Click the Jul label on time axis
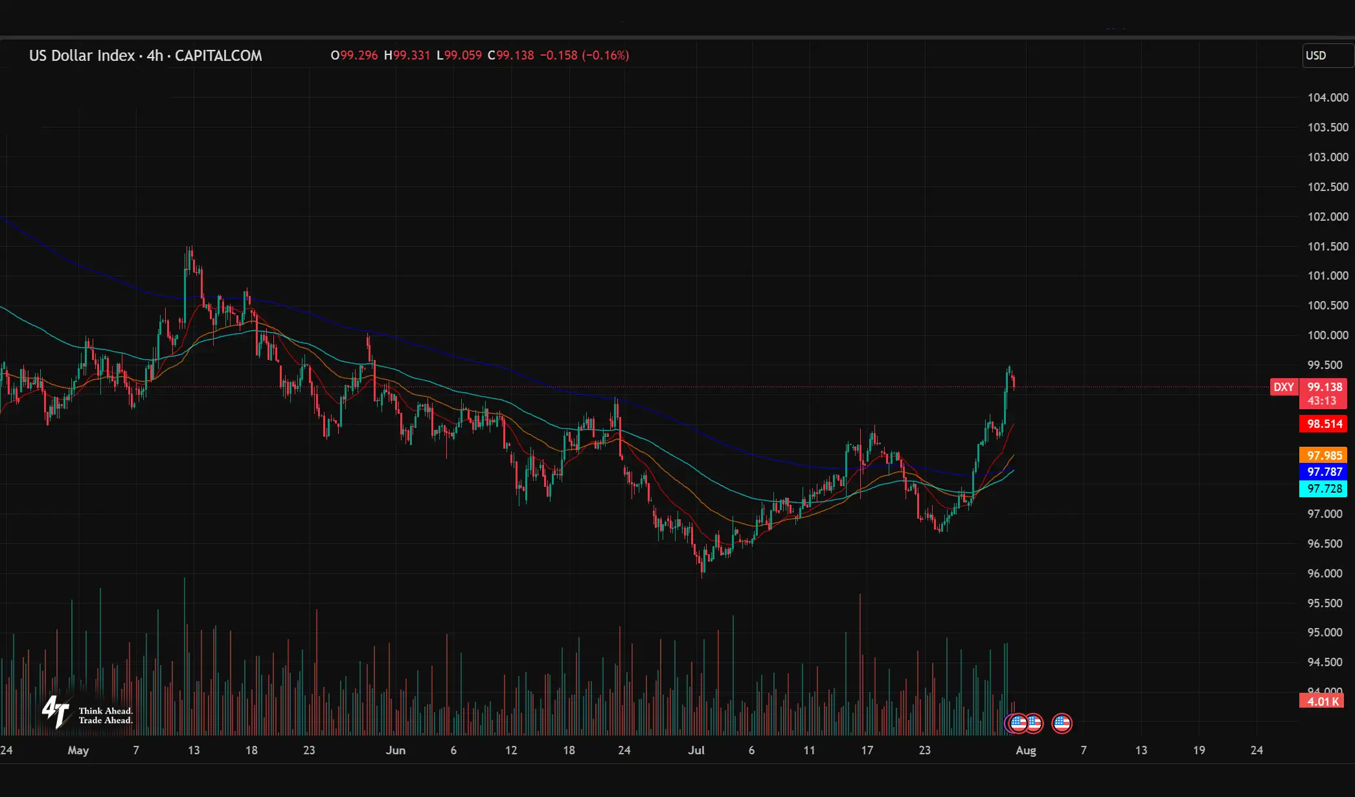The height and width of the screenshot is (797, 1355). pyautogui.click(x=696, y=750)
